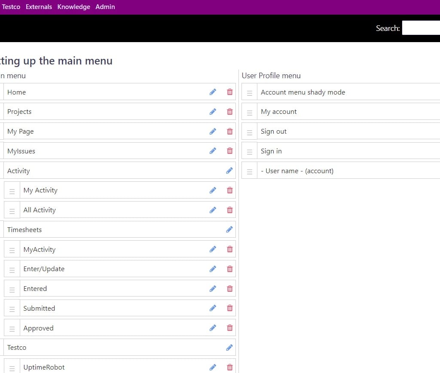
Task: Select the Sign in label
Action: pyautogui.click(x=272, y=151)
